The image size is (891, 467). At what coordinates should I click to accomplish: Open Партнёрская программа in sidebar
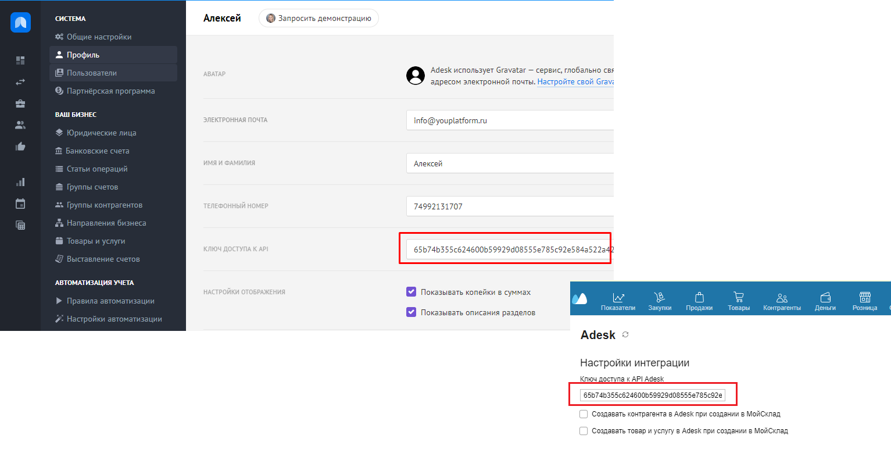pos(113,91)
